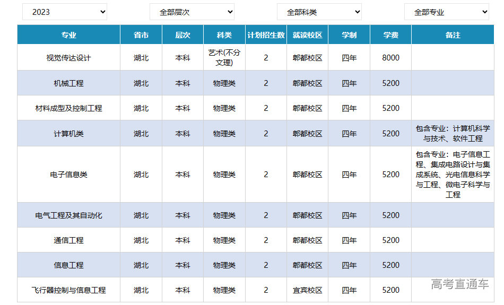Click the 8000 tuition cell
The image size is (504, 305).
pyautogui.click(x=390, y=58)
